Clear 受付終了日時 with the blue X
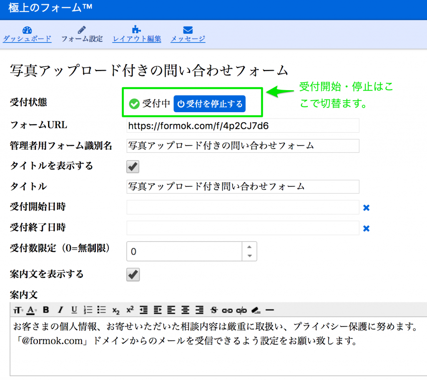The height and width of the screenshot is (380, 427). point(366,228)
